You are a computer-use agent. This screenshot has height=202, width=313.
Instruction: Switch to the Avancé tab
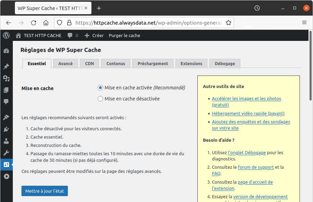[x=65, y=64]
